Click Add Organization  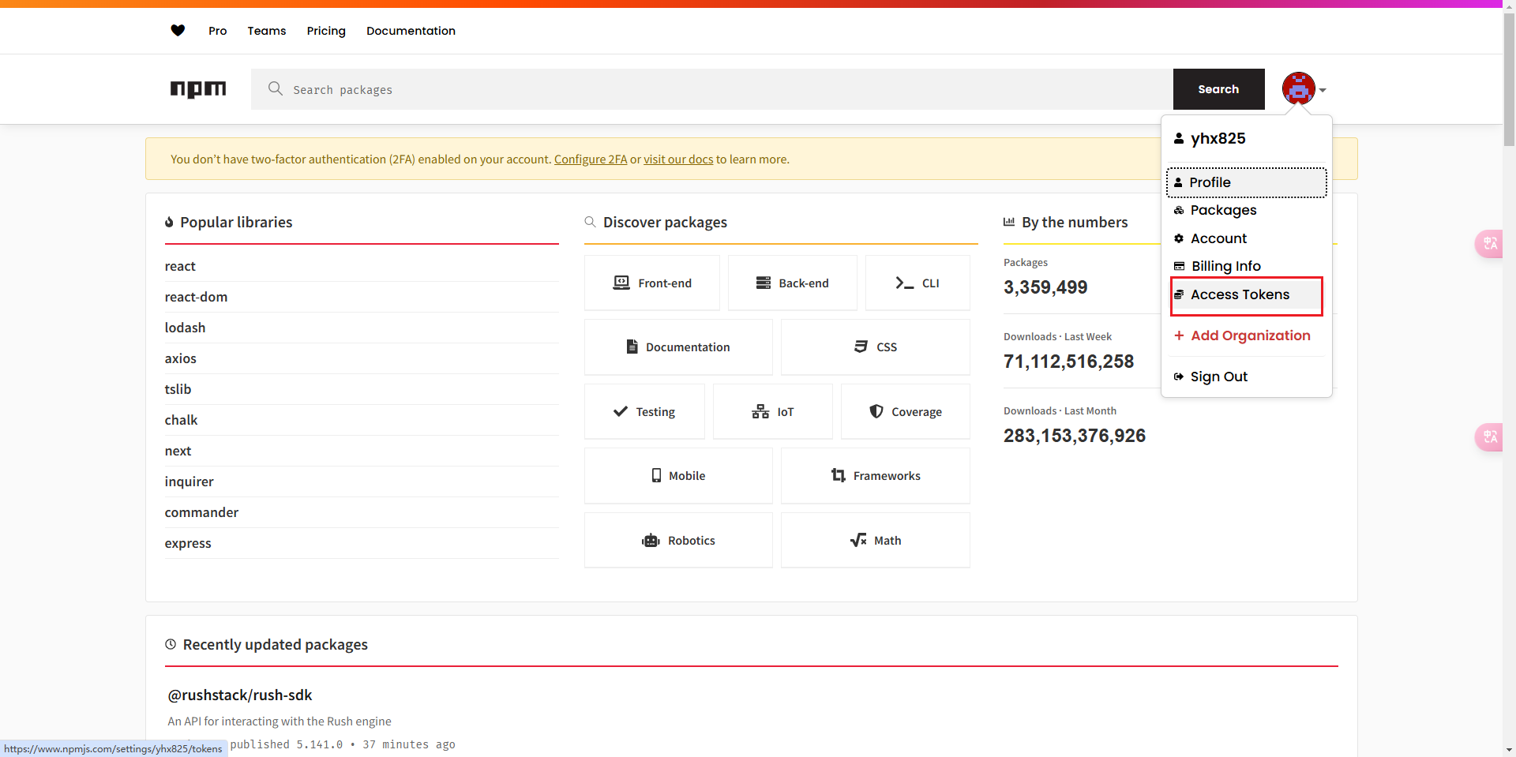coord(1250,335)
